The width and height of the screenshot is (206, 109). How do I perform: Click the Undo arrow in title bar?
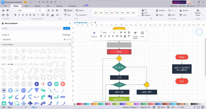30,2
